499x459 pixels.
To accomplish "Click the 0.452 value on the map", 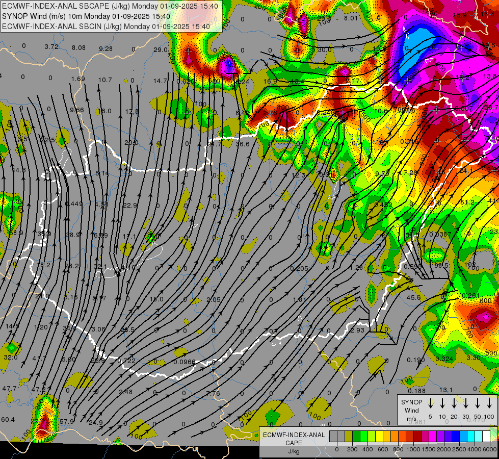I will [383, 205].
